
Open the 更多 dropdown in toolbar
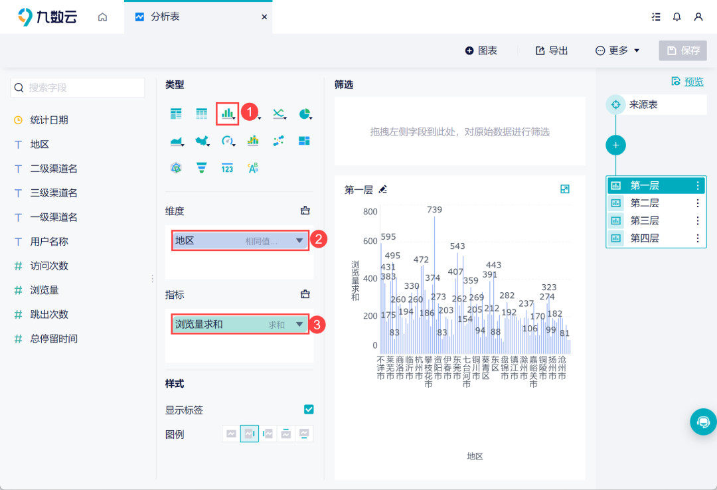coord(616,50)
